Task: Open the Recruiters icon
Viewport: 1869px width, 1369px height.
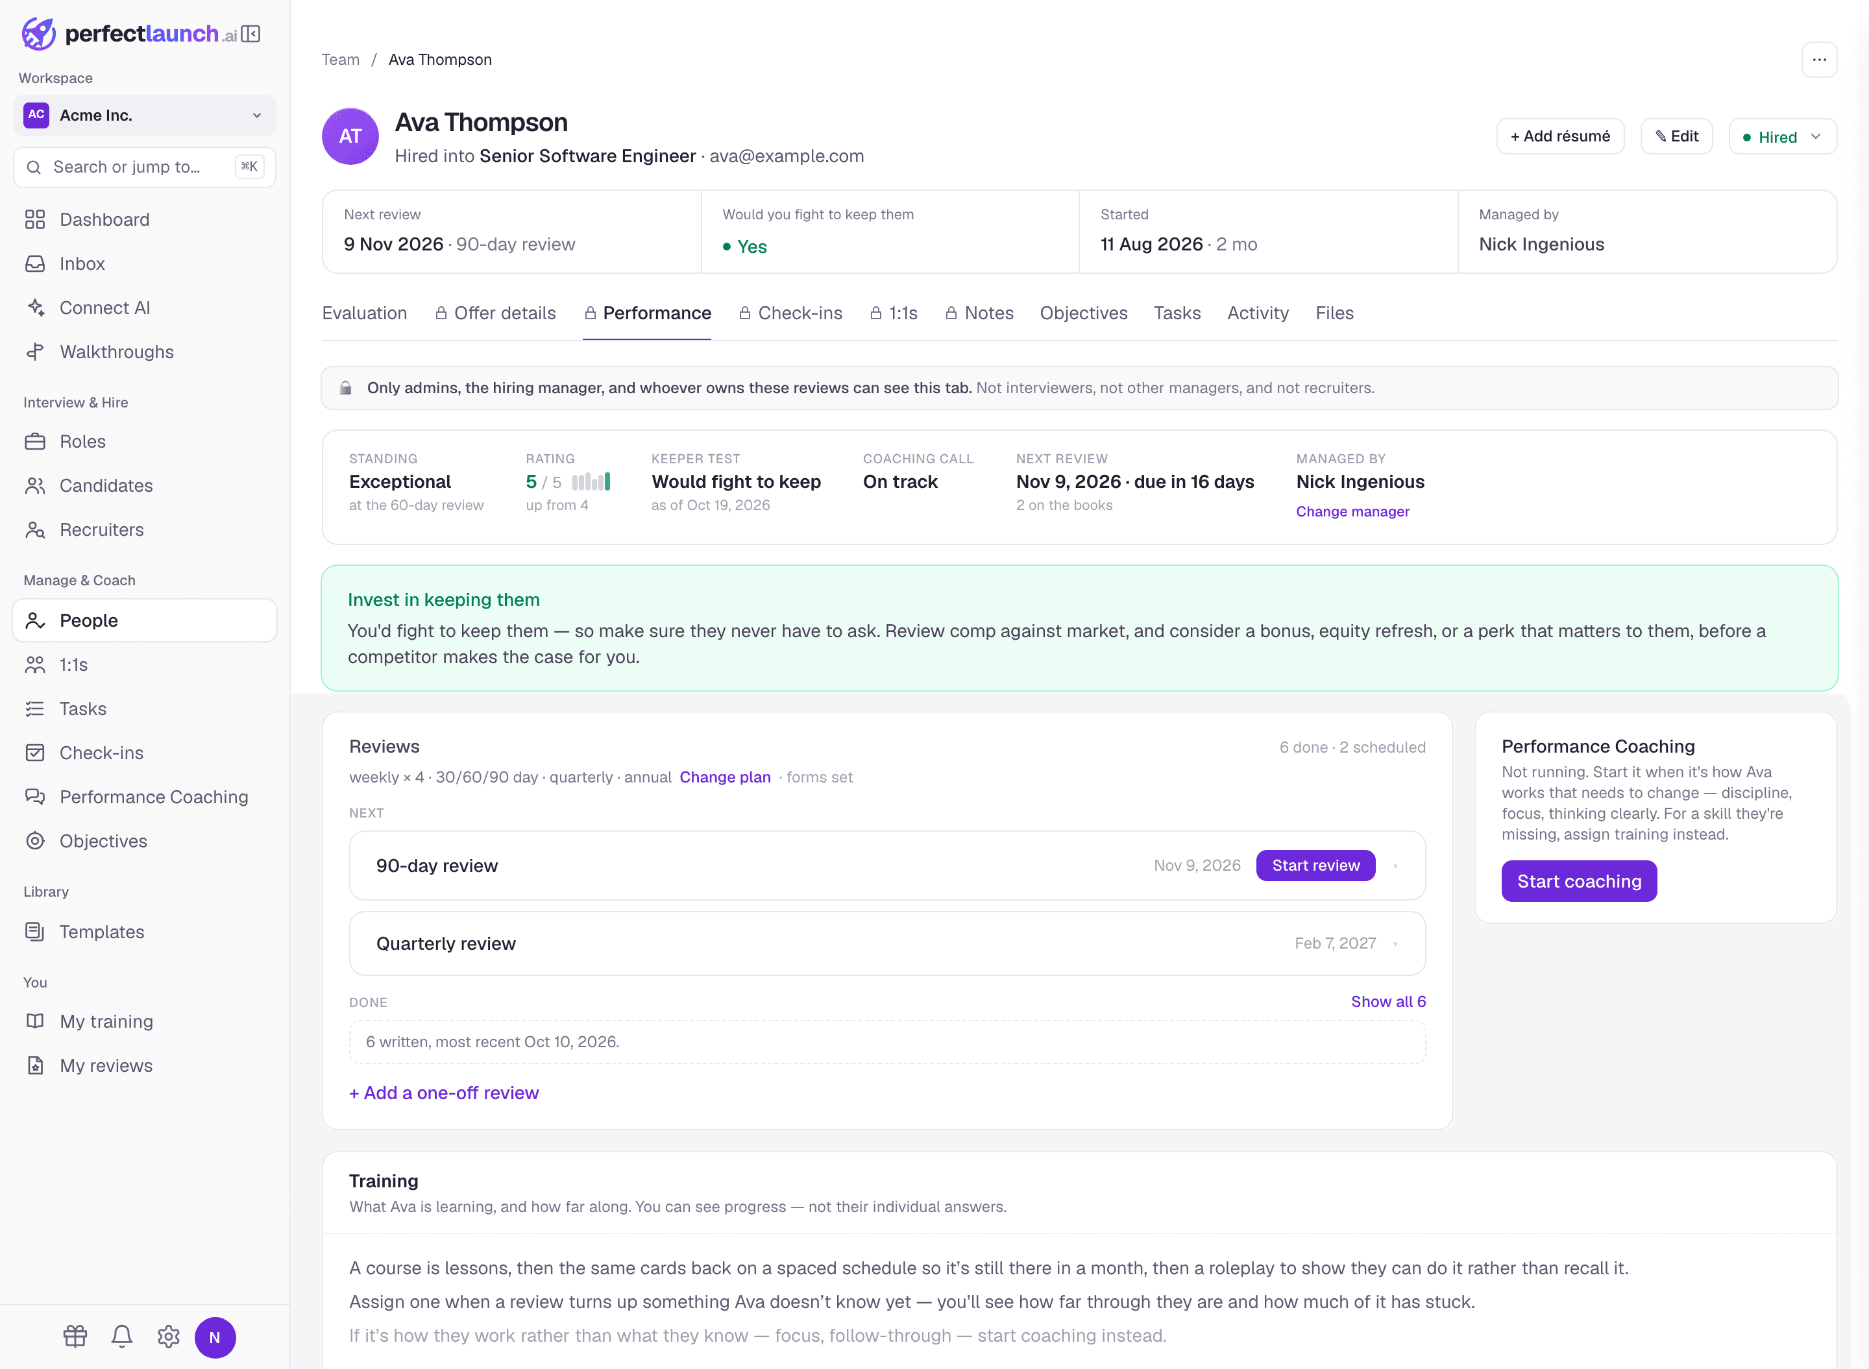Action: (35, 529)
